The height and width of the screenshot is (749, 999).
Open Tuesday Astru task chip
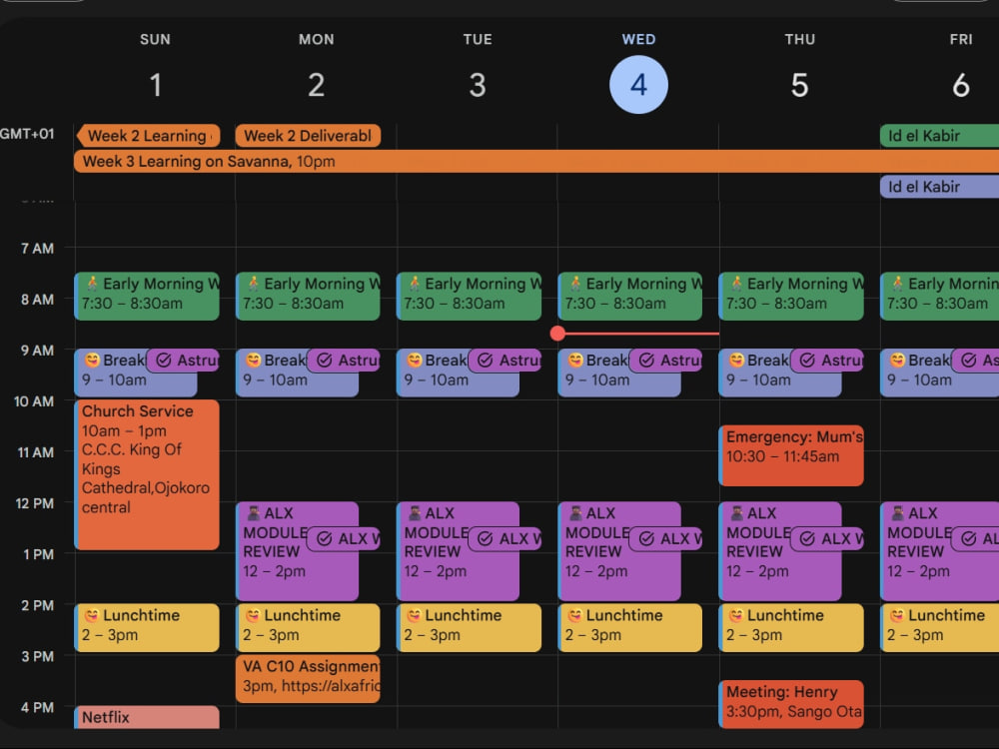pyautogui.click(x=505, y=361)
